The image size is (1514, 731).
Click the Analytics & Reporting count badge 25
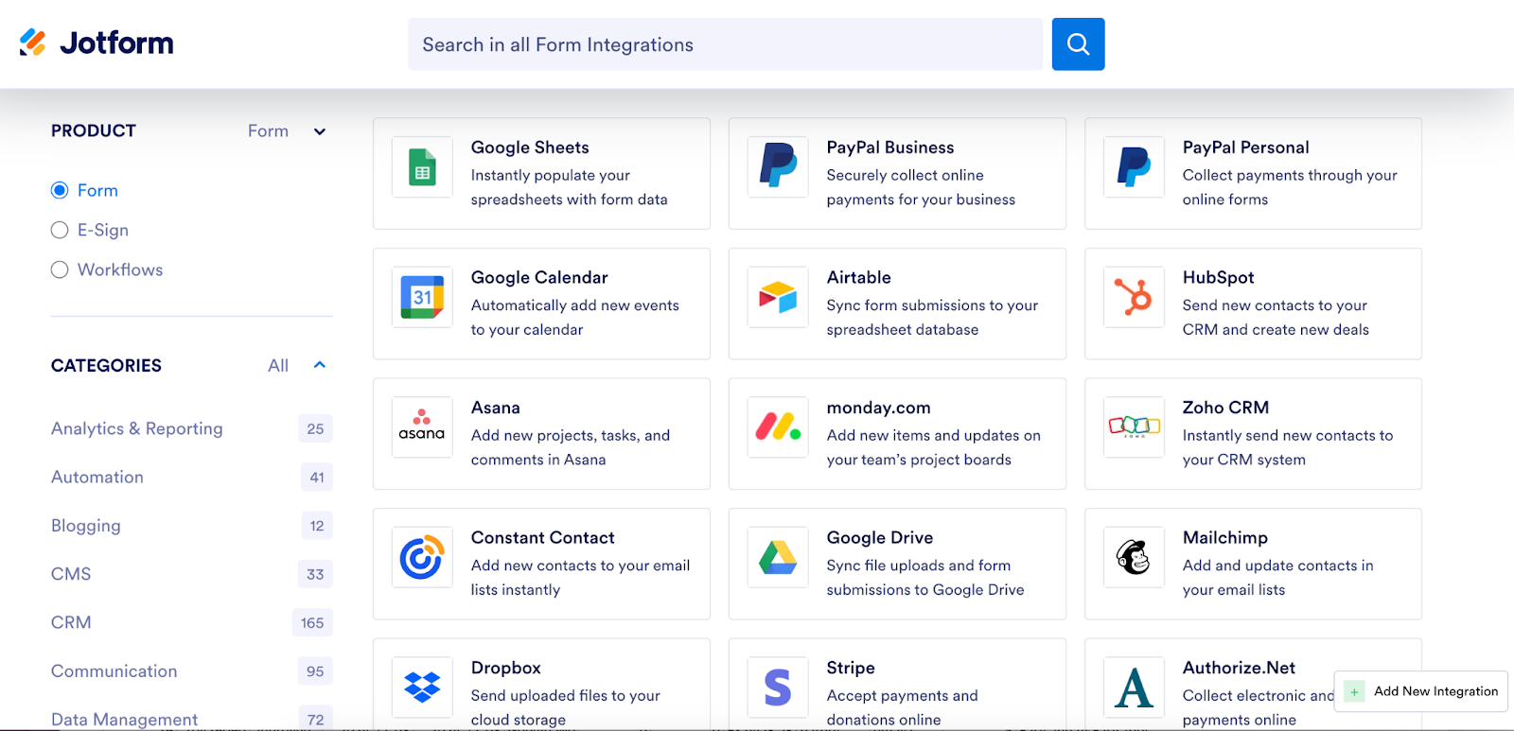pyautogui.click(x=315, y=428)
